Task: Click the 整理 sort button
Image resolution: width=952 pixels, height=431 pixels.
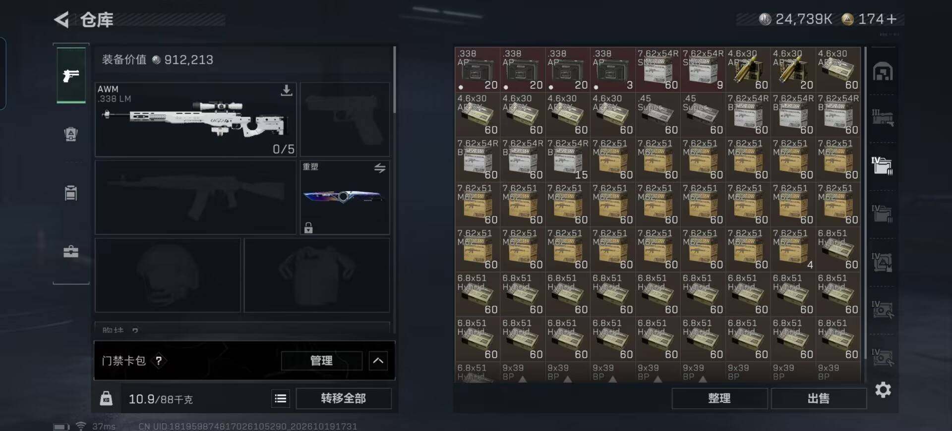Action: pos(719,398)
